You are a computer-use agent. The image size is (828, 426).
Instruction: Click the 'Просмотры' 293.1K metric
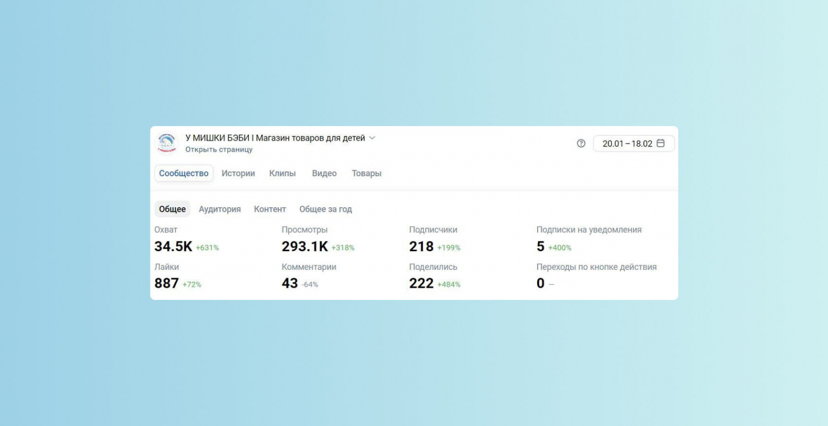click(x=305, y=246)
